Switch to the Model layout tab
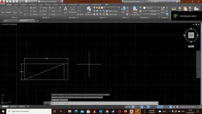202x114 pixels. [x=5, y=106]
